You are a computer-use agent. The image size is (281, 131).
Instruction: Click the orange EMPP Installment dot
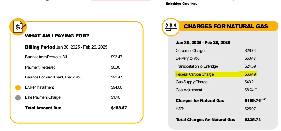(x=18, y=87)
